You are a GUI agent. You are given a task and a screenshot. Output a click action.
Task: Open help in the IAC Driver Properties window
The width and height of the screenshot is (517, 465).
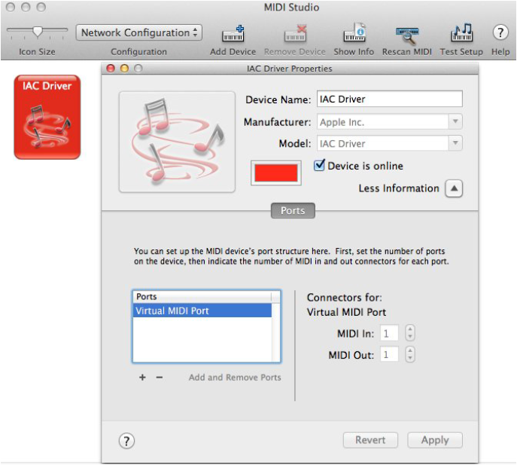click(x=126, y=441)
